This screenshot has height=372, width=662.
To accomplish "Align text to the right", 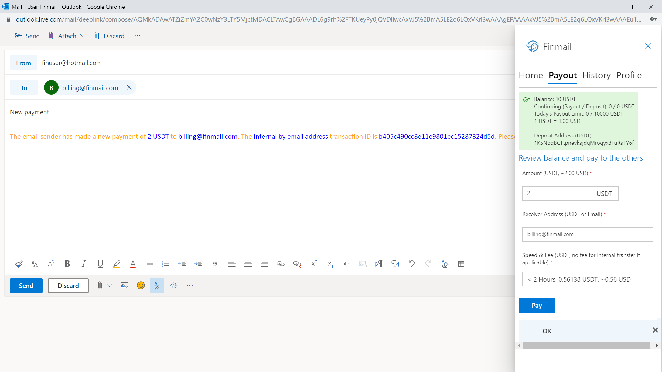I will click(264, 264).
